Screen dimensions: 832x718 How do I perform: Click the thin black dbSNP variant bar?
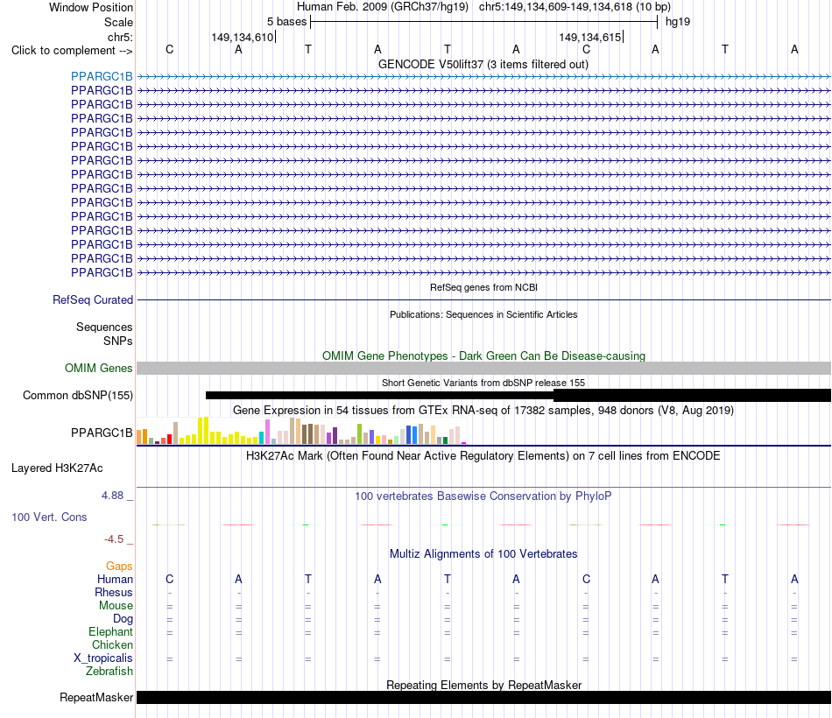[379, 396]
